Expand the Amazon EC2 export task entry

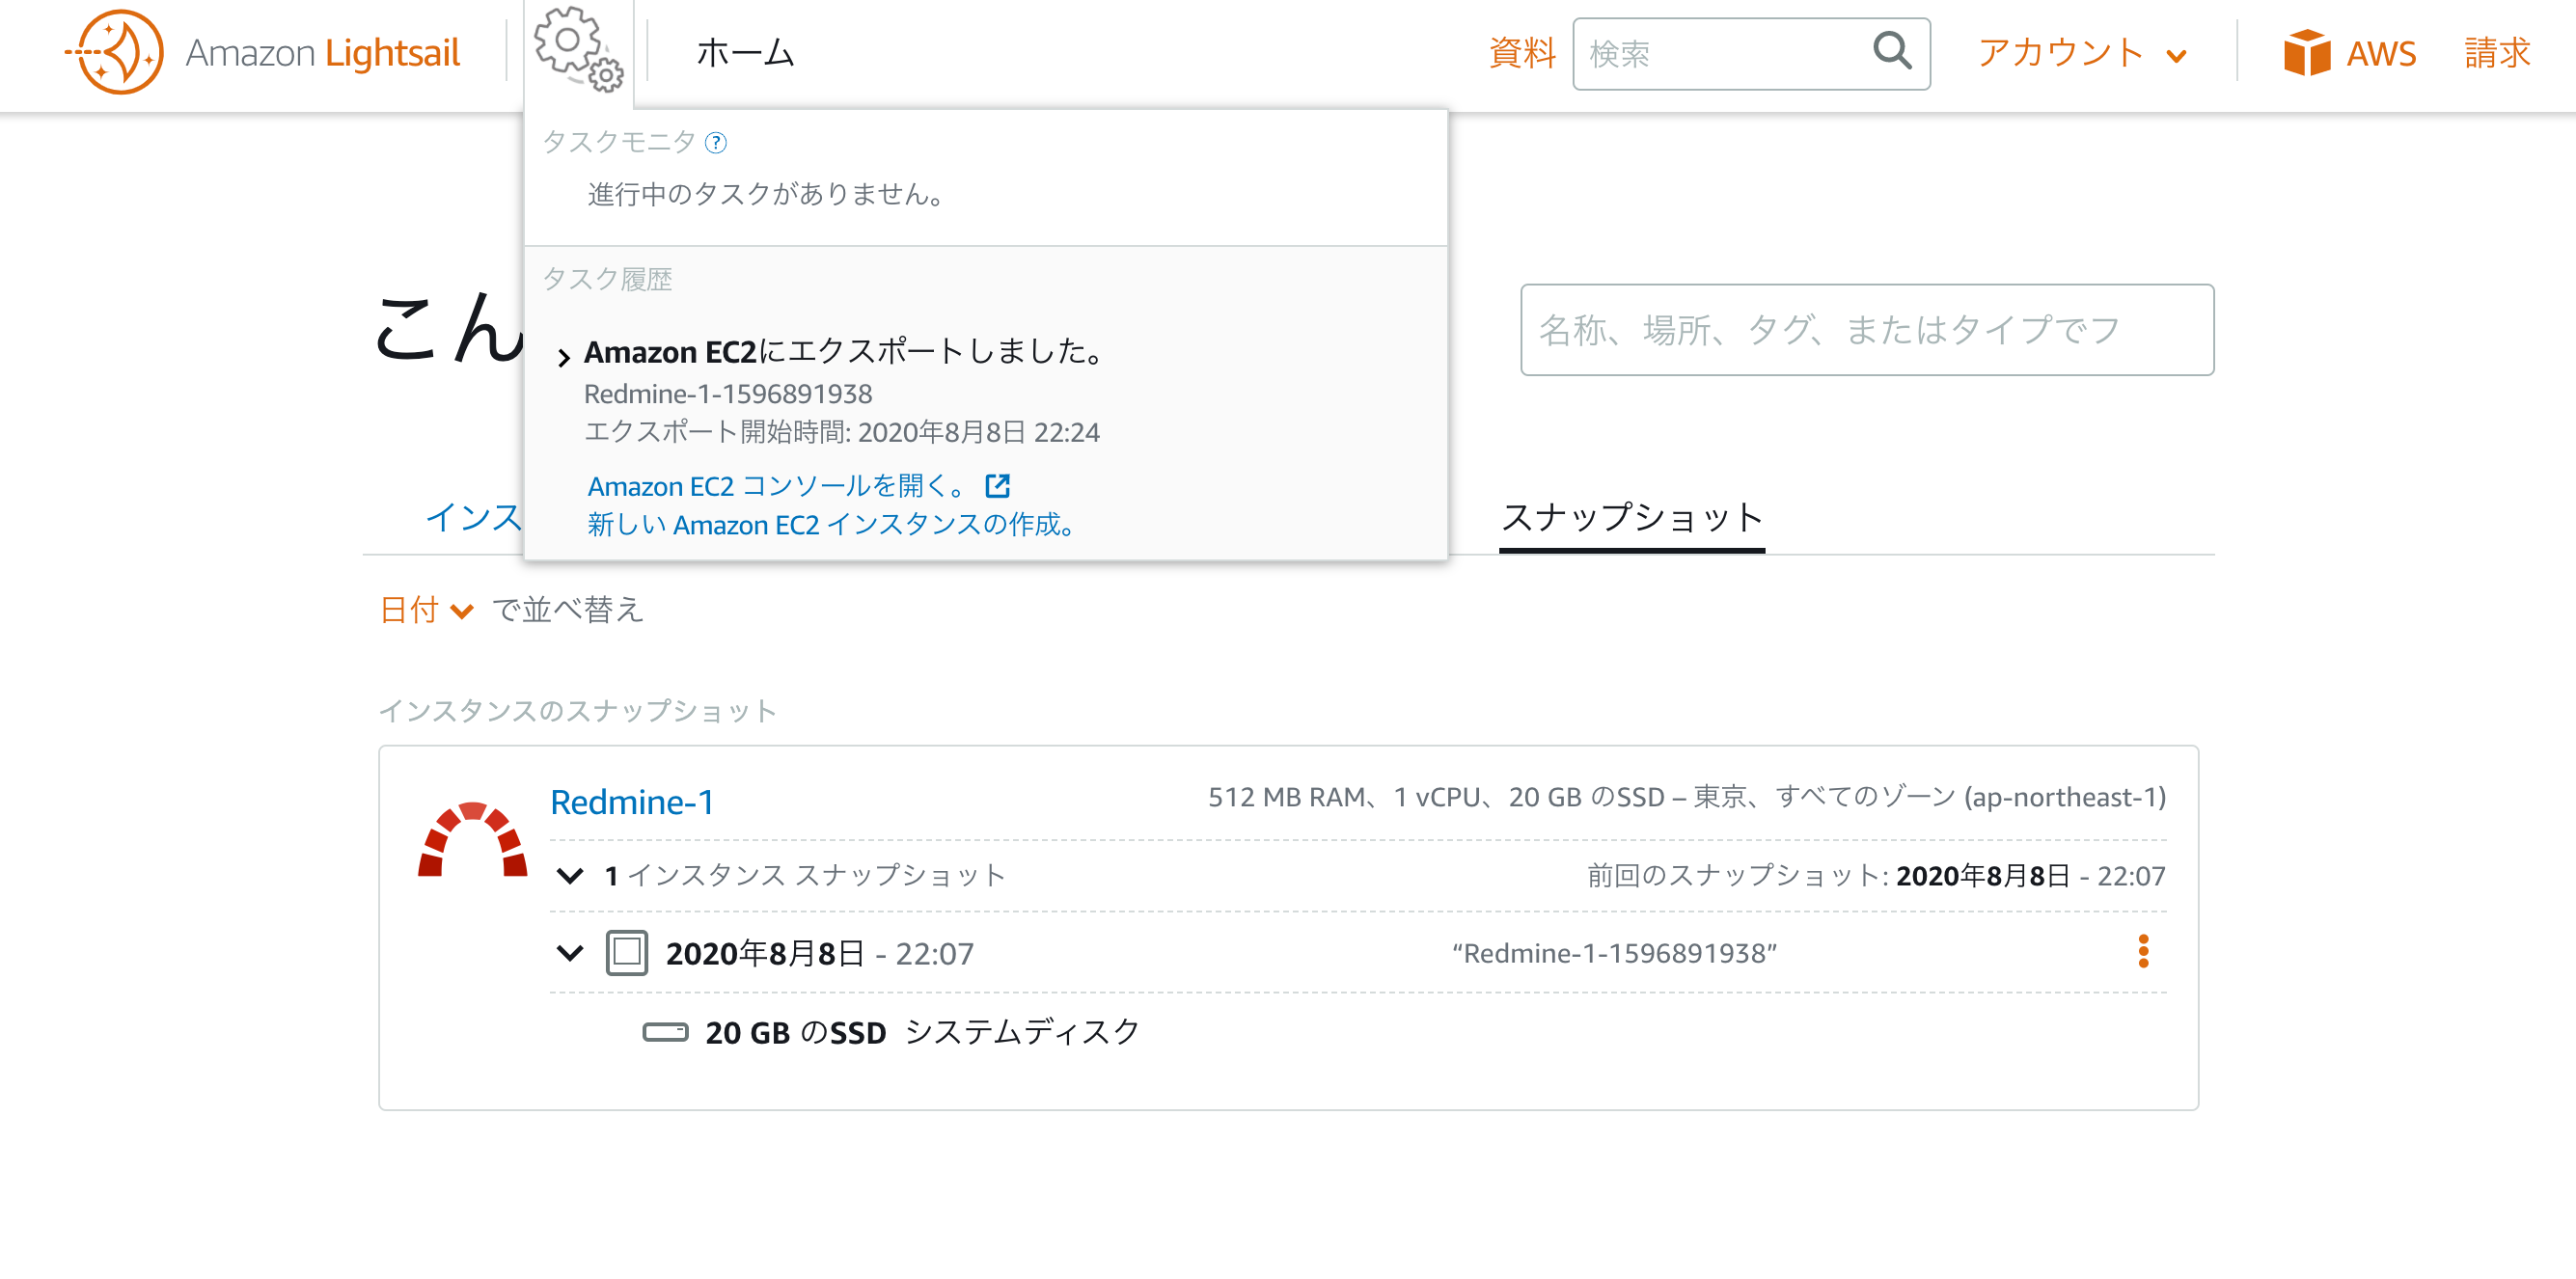(564, 357)
